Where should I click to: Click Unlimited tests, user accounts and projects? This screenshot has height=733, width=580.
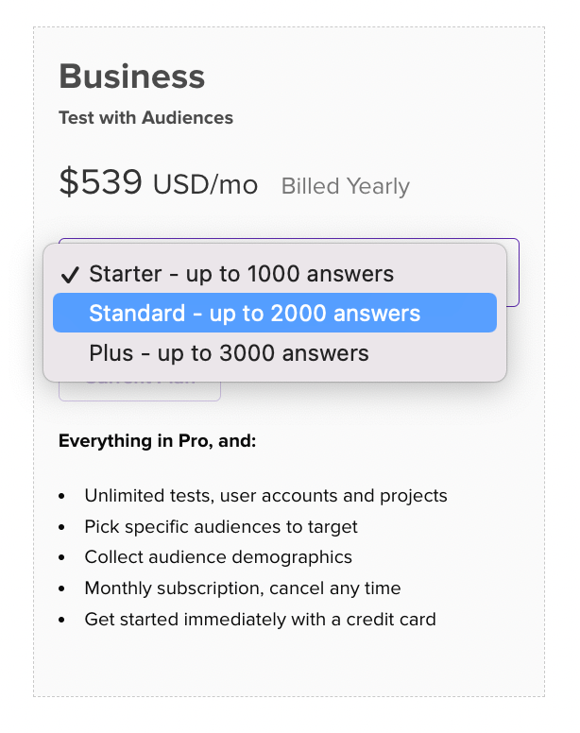coord(266,496)
